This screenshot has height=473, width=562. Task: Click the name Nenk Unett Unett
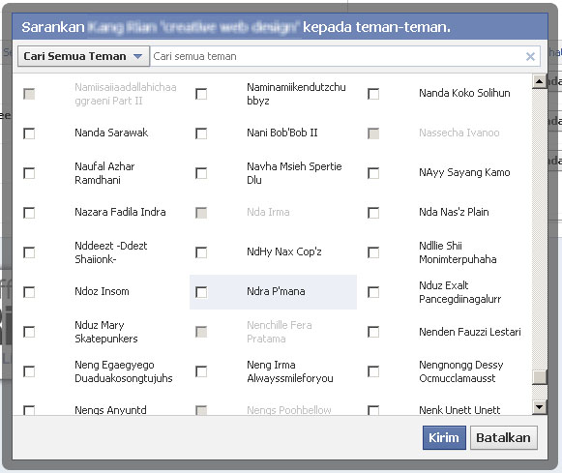coord(459,410)
